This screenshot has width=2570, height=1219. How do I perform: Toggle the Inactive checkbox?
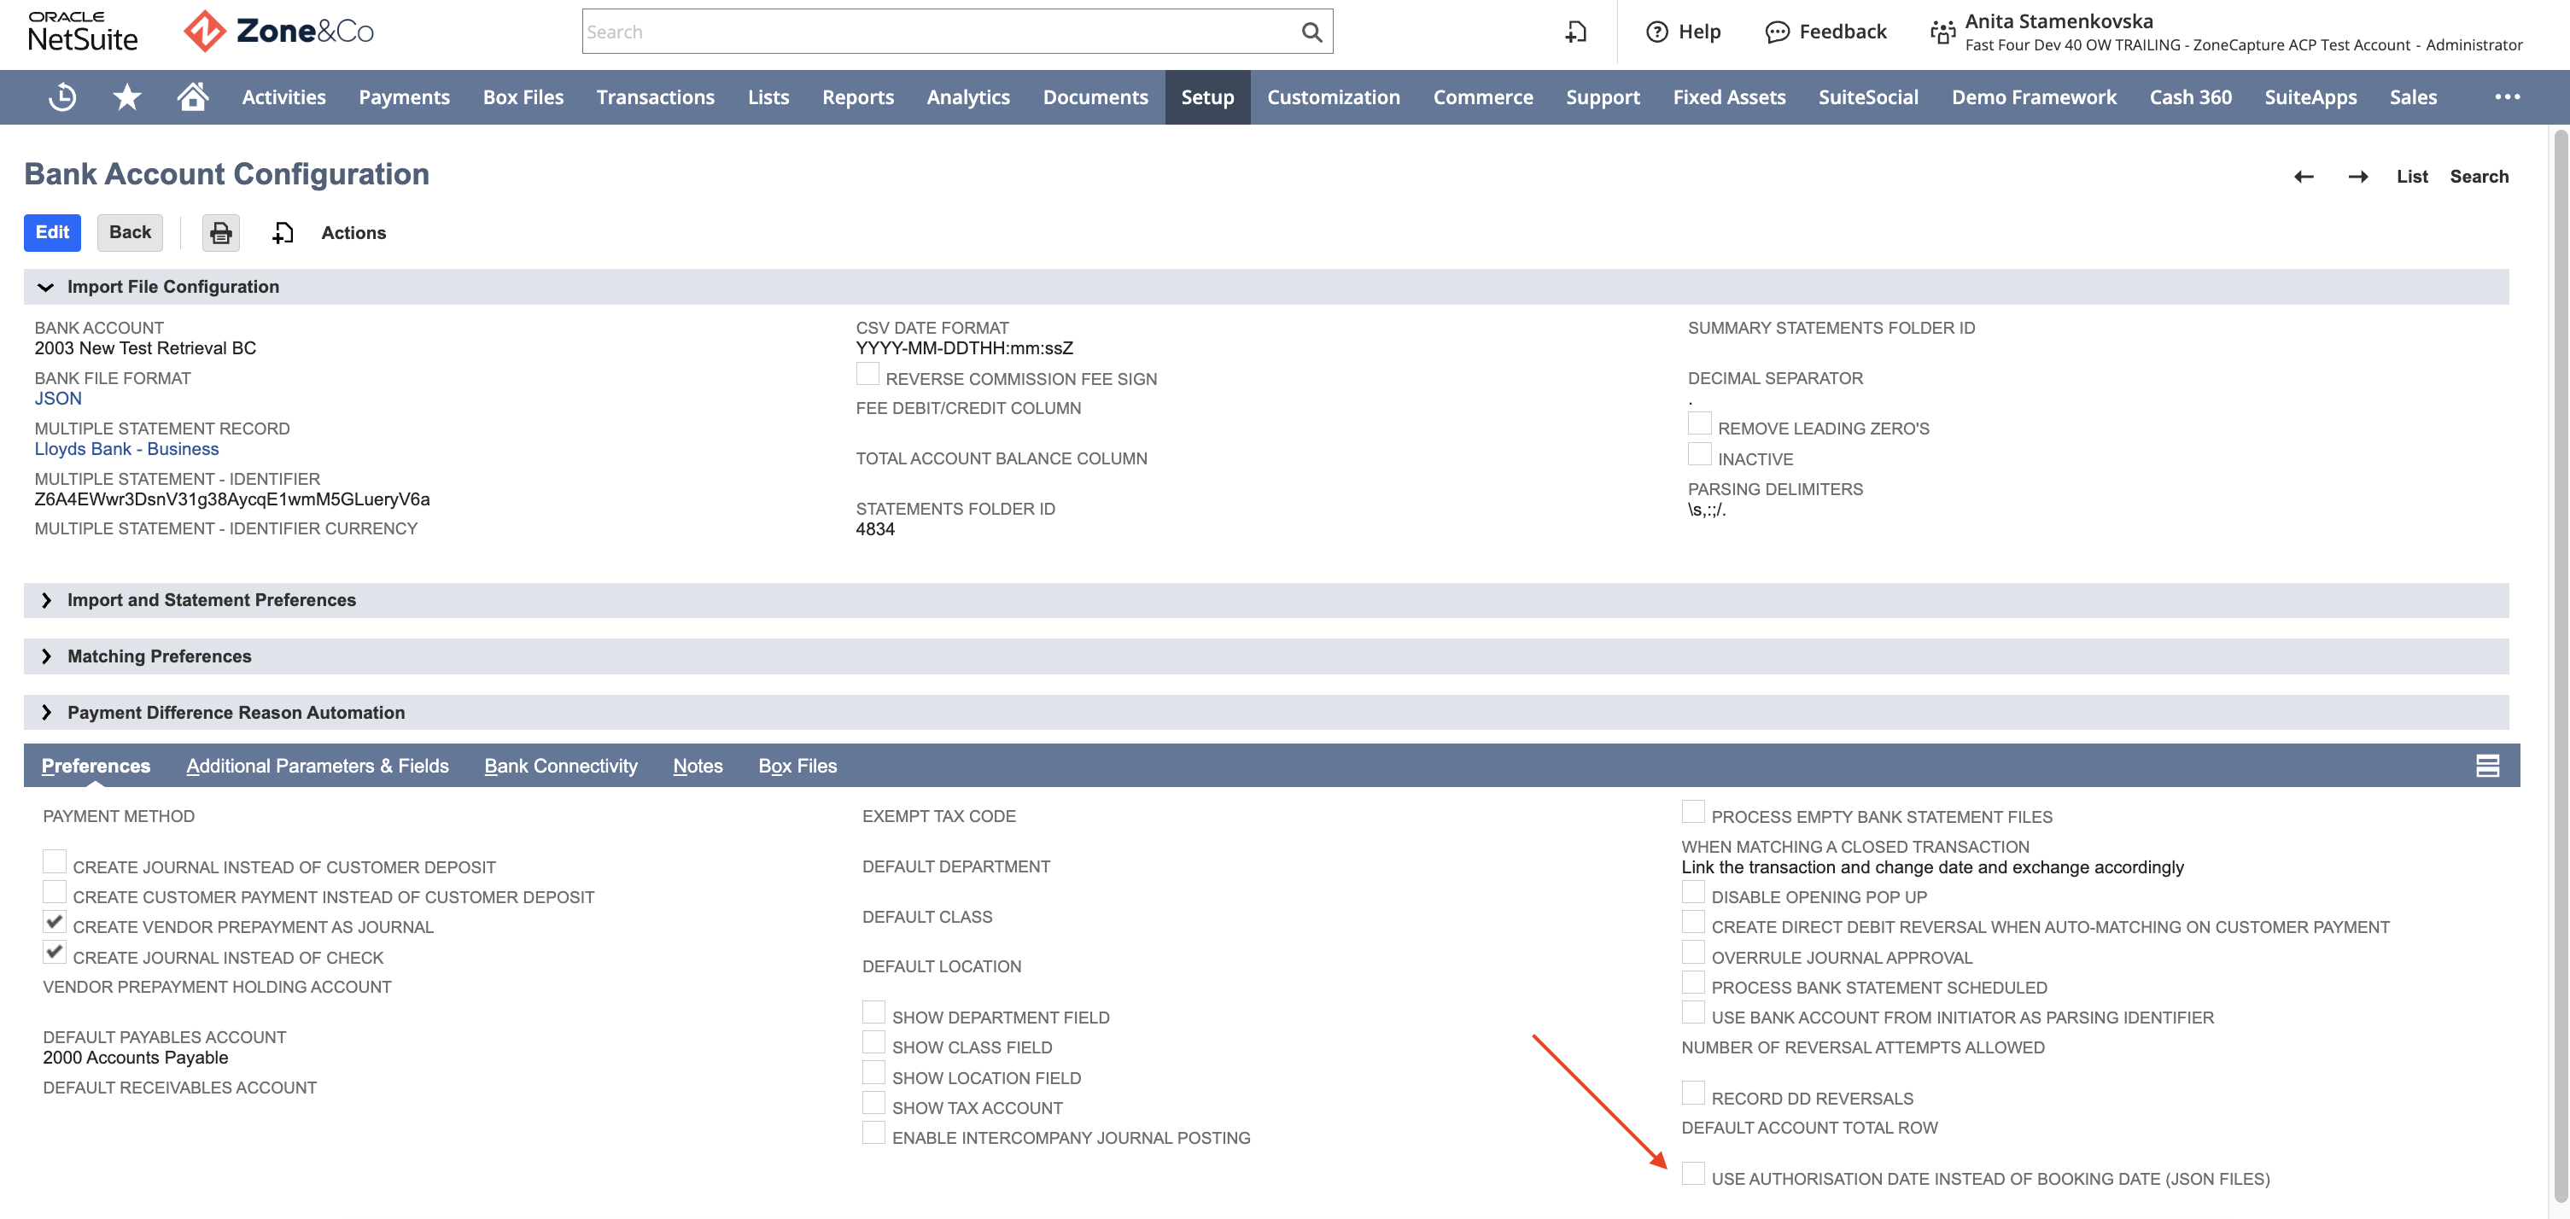(1699, 455)
